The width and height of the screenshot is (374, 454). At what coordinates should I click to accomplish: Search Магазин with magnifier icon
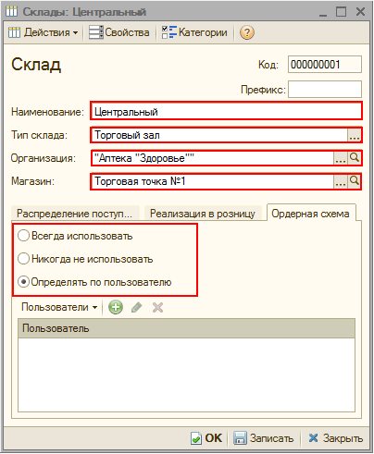pos(355,181)
